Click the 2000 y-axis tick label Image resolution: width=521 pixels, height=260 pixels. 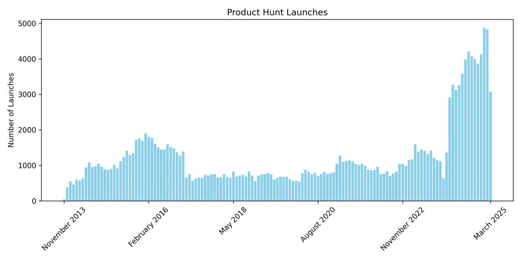coord(28,130)
